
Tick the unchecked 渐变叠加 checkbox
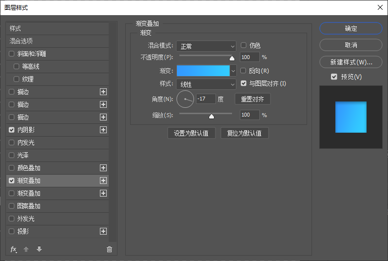click(12, 193)
